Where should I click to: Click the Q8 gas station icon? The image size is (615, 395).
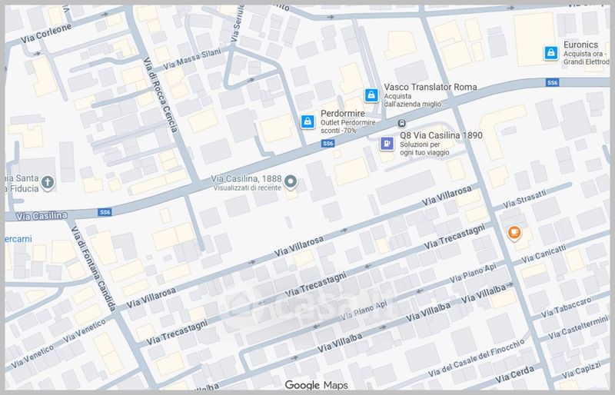pyautogui.click(x=387, y=143)
